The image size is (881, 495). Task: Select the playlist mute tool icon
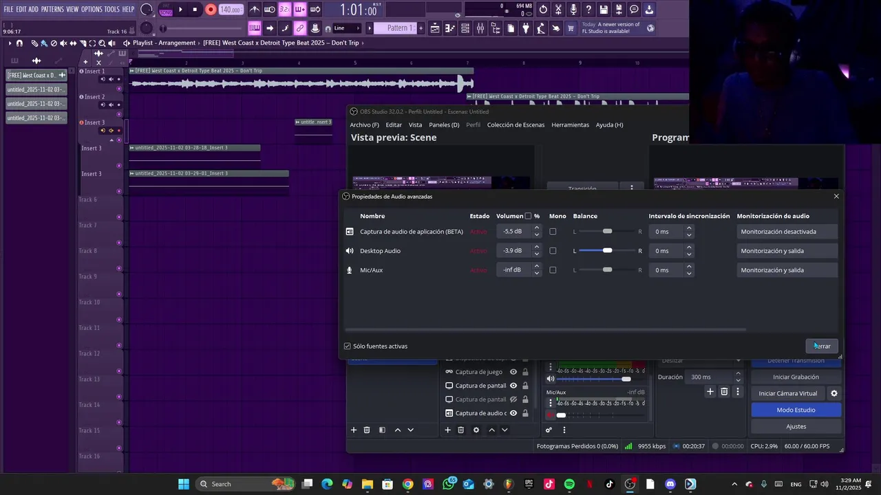(63, 43)
